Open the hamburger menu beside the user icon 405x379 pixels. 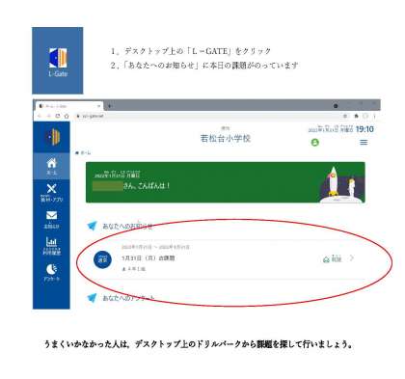(x=364, y=142)
